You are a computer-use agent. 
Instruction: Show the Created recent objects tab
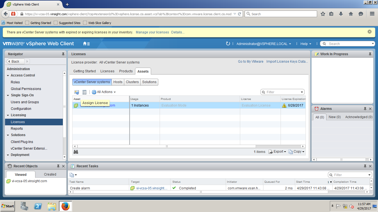coord(50,174)
